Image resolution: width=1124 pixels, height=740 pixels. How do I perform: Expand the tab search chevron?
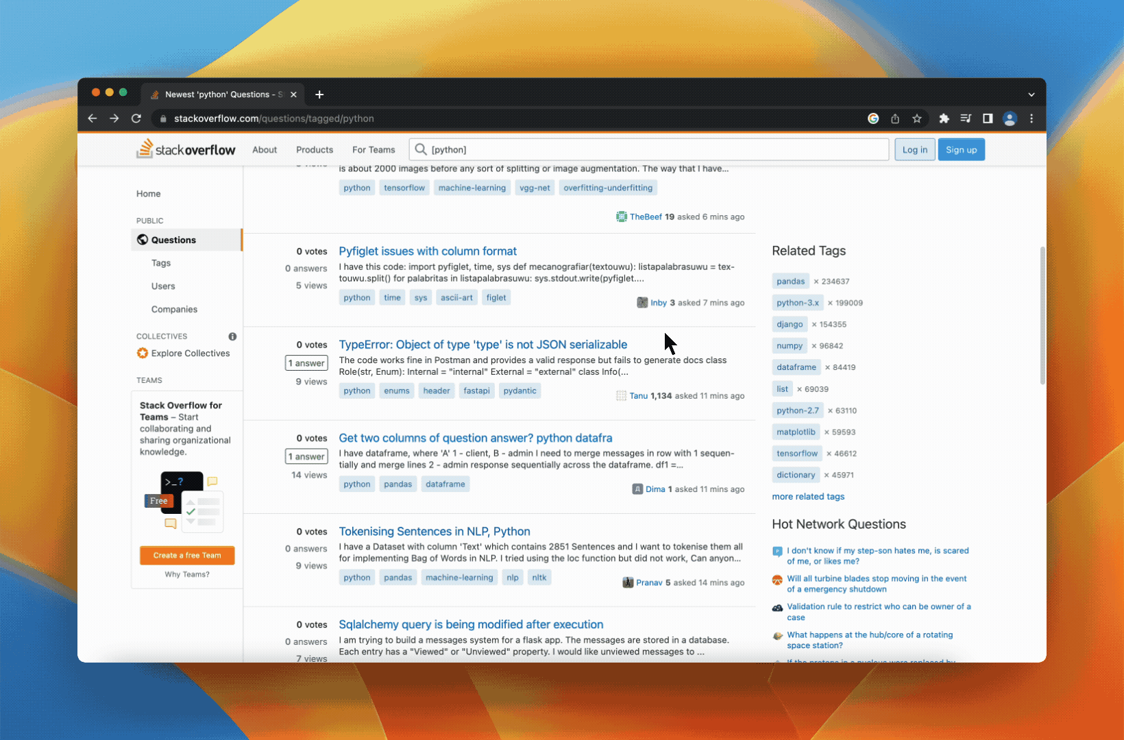(x=1031, y=95)
